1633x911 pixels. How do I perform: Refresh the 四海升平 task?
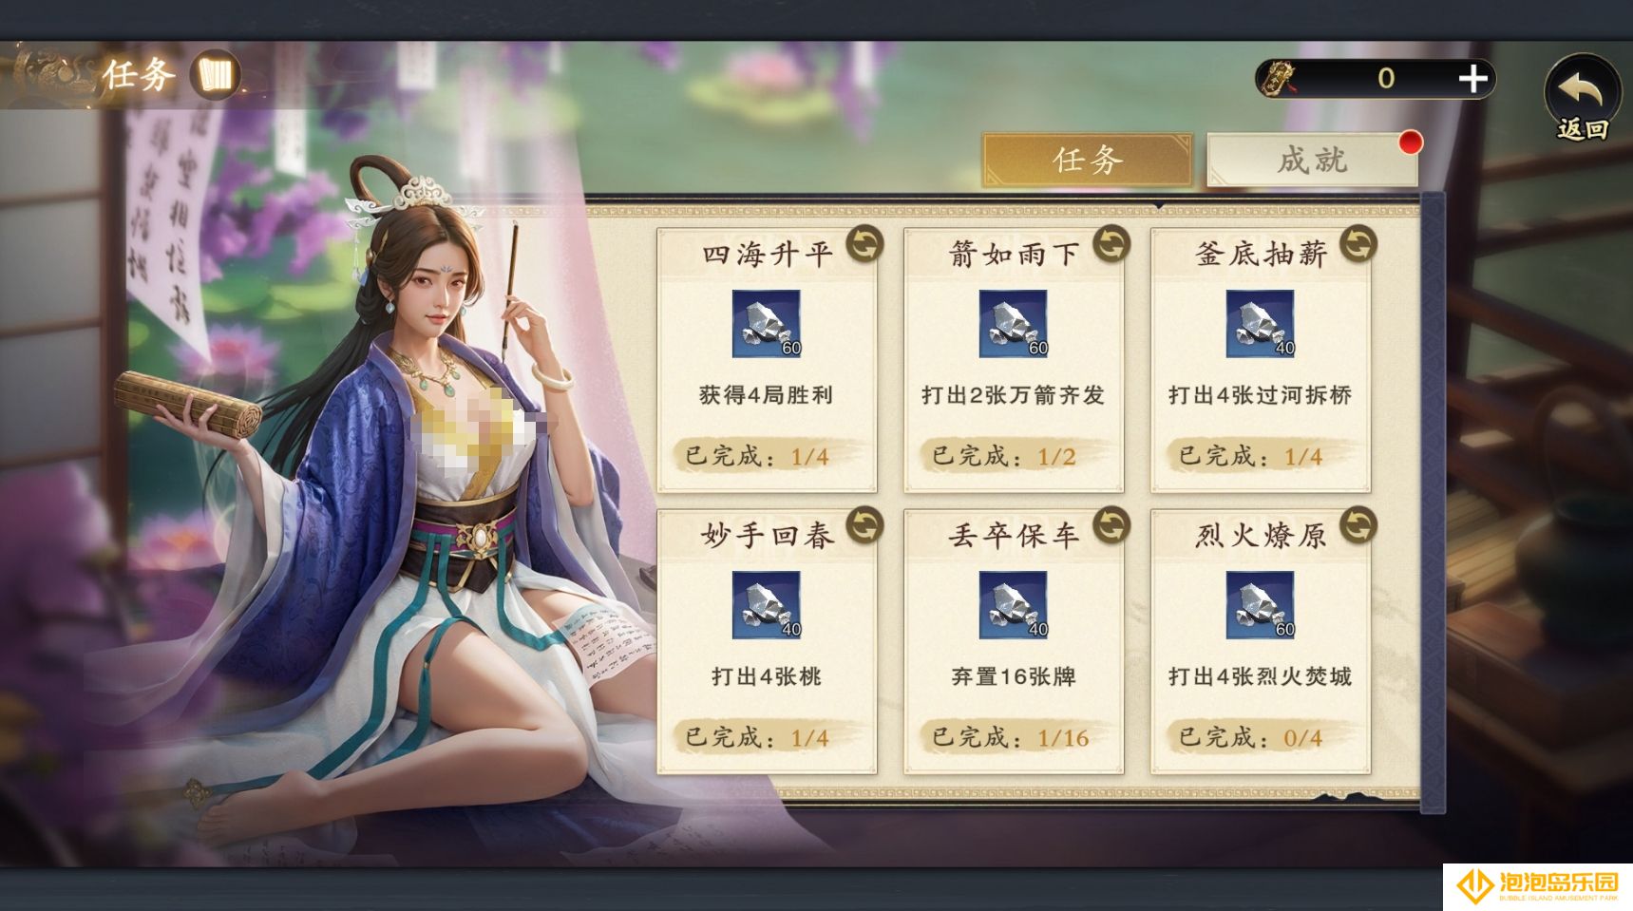point(864,244)
